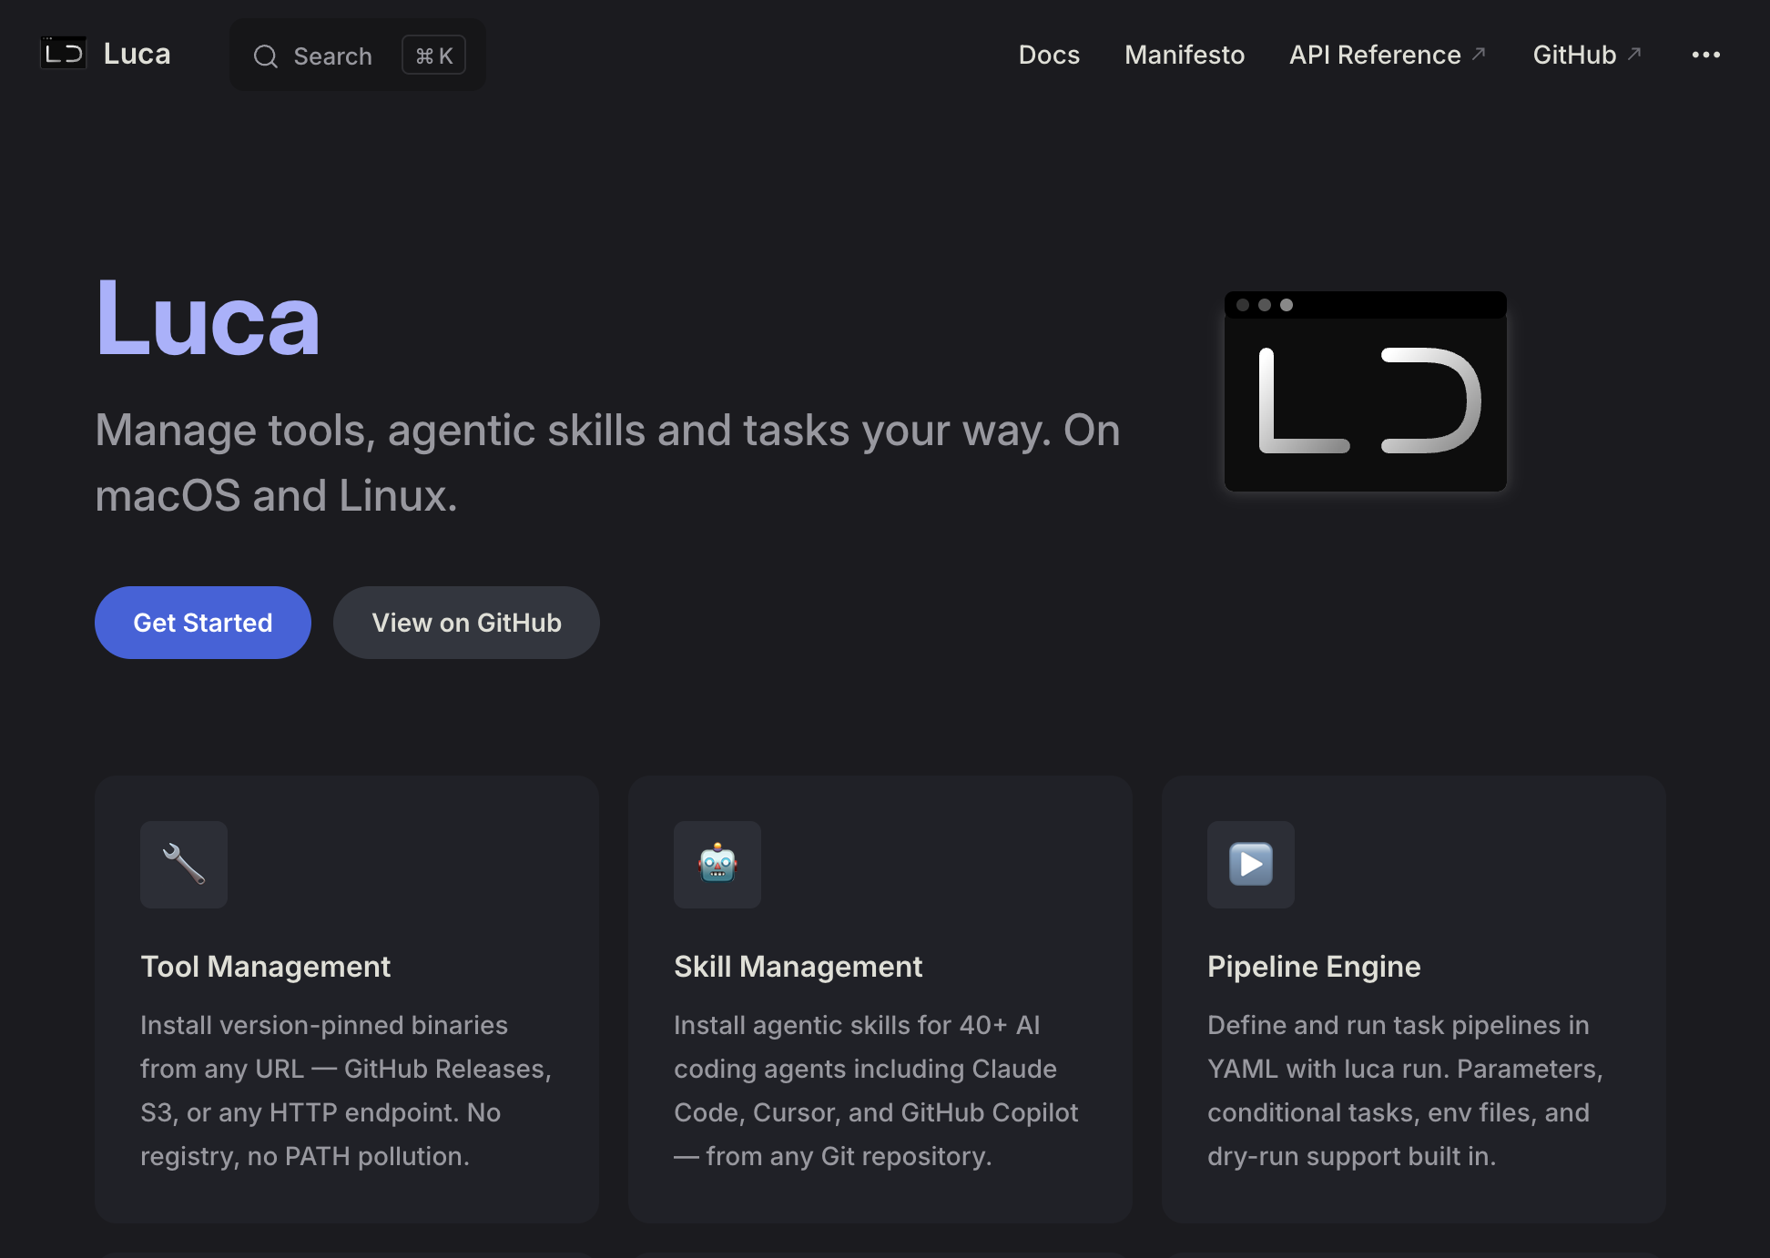Click the Skill Management card heading
The image size is (1770, 1258).
[x=799, y=966]
